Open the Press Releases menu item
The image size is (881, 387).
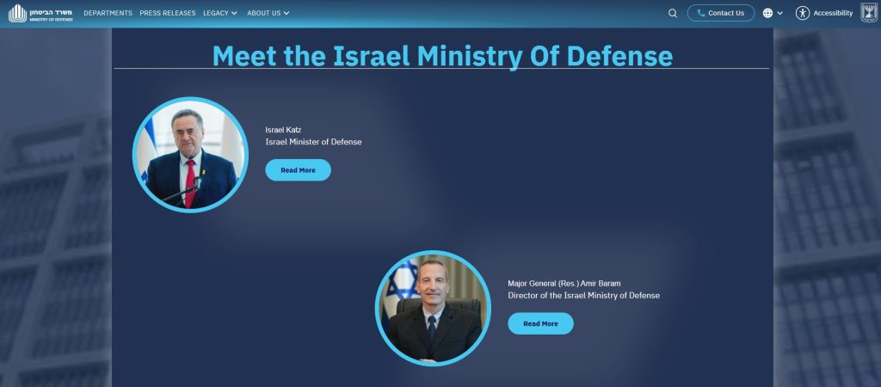tap(168, 13)
